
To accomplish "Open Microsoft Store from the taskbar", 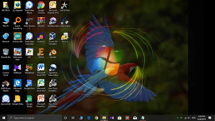I will coord(119,118).
